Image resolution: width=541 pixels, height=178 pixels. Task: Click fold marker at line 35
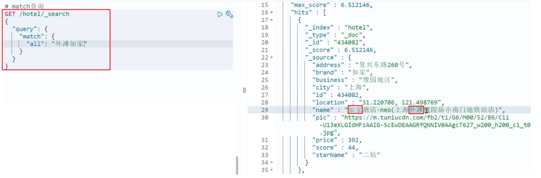click(x=271, y=170)
